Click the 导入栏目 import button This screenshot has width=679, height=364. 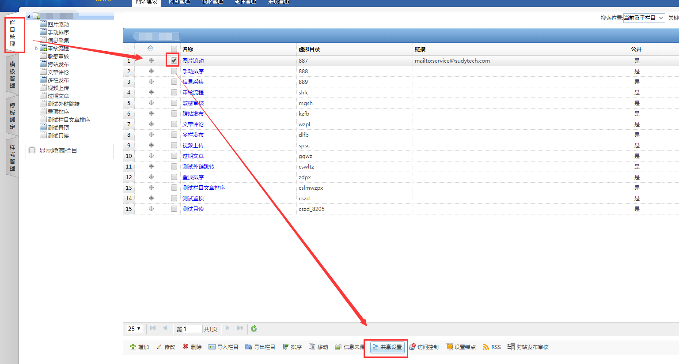pos(224,347)
